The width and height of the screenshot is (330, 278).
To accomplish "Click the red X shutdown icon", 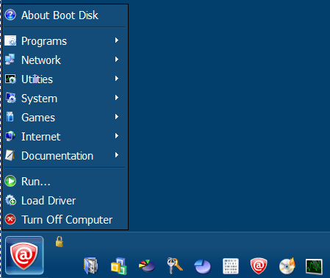I will [10, 219].
